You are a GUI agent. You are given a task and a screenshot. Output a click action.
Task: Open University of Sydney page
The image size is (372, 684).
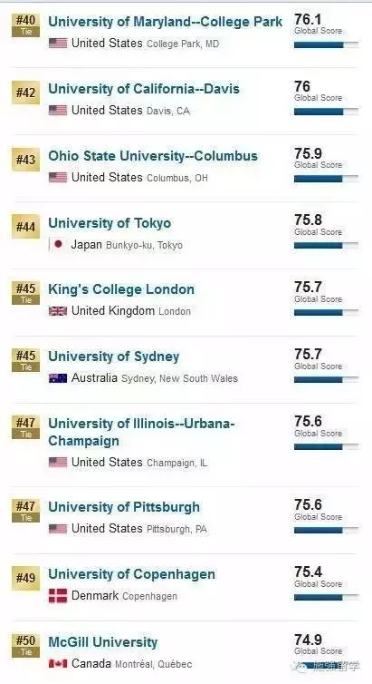[x=114, y=357]
